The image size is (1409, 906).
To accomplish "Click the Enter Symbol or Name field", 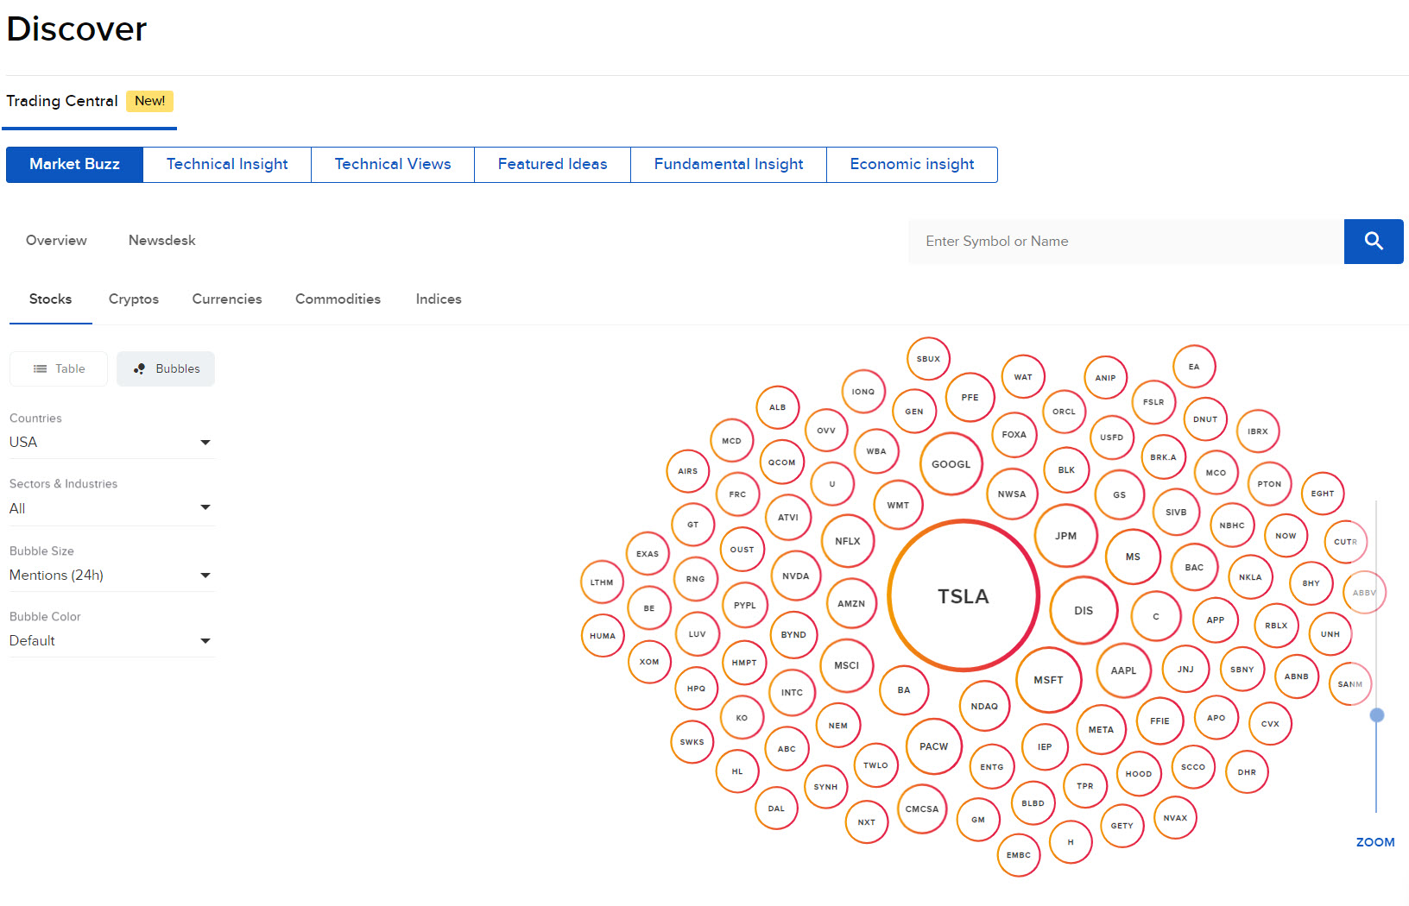I will tap(1122, 242).
